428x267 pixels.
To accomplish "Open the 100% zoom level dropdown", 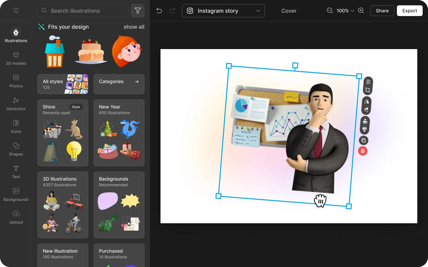I will pyautogui.click(x=345, y=11).
